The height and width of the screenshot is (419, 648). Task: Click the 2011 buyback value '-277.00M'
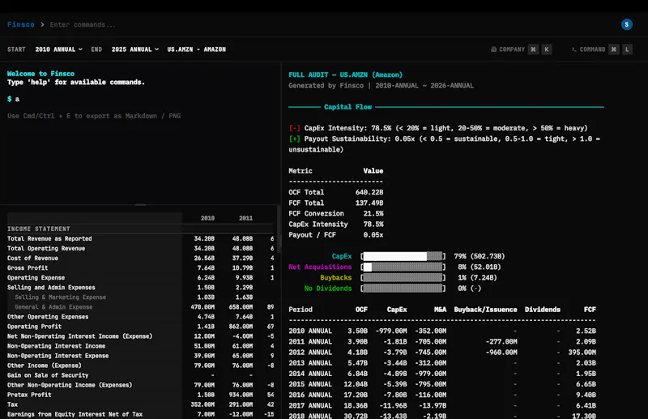click(501, 342)
